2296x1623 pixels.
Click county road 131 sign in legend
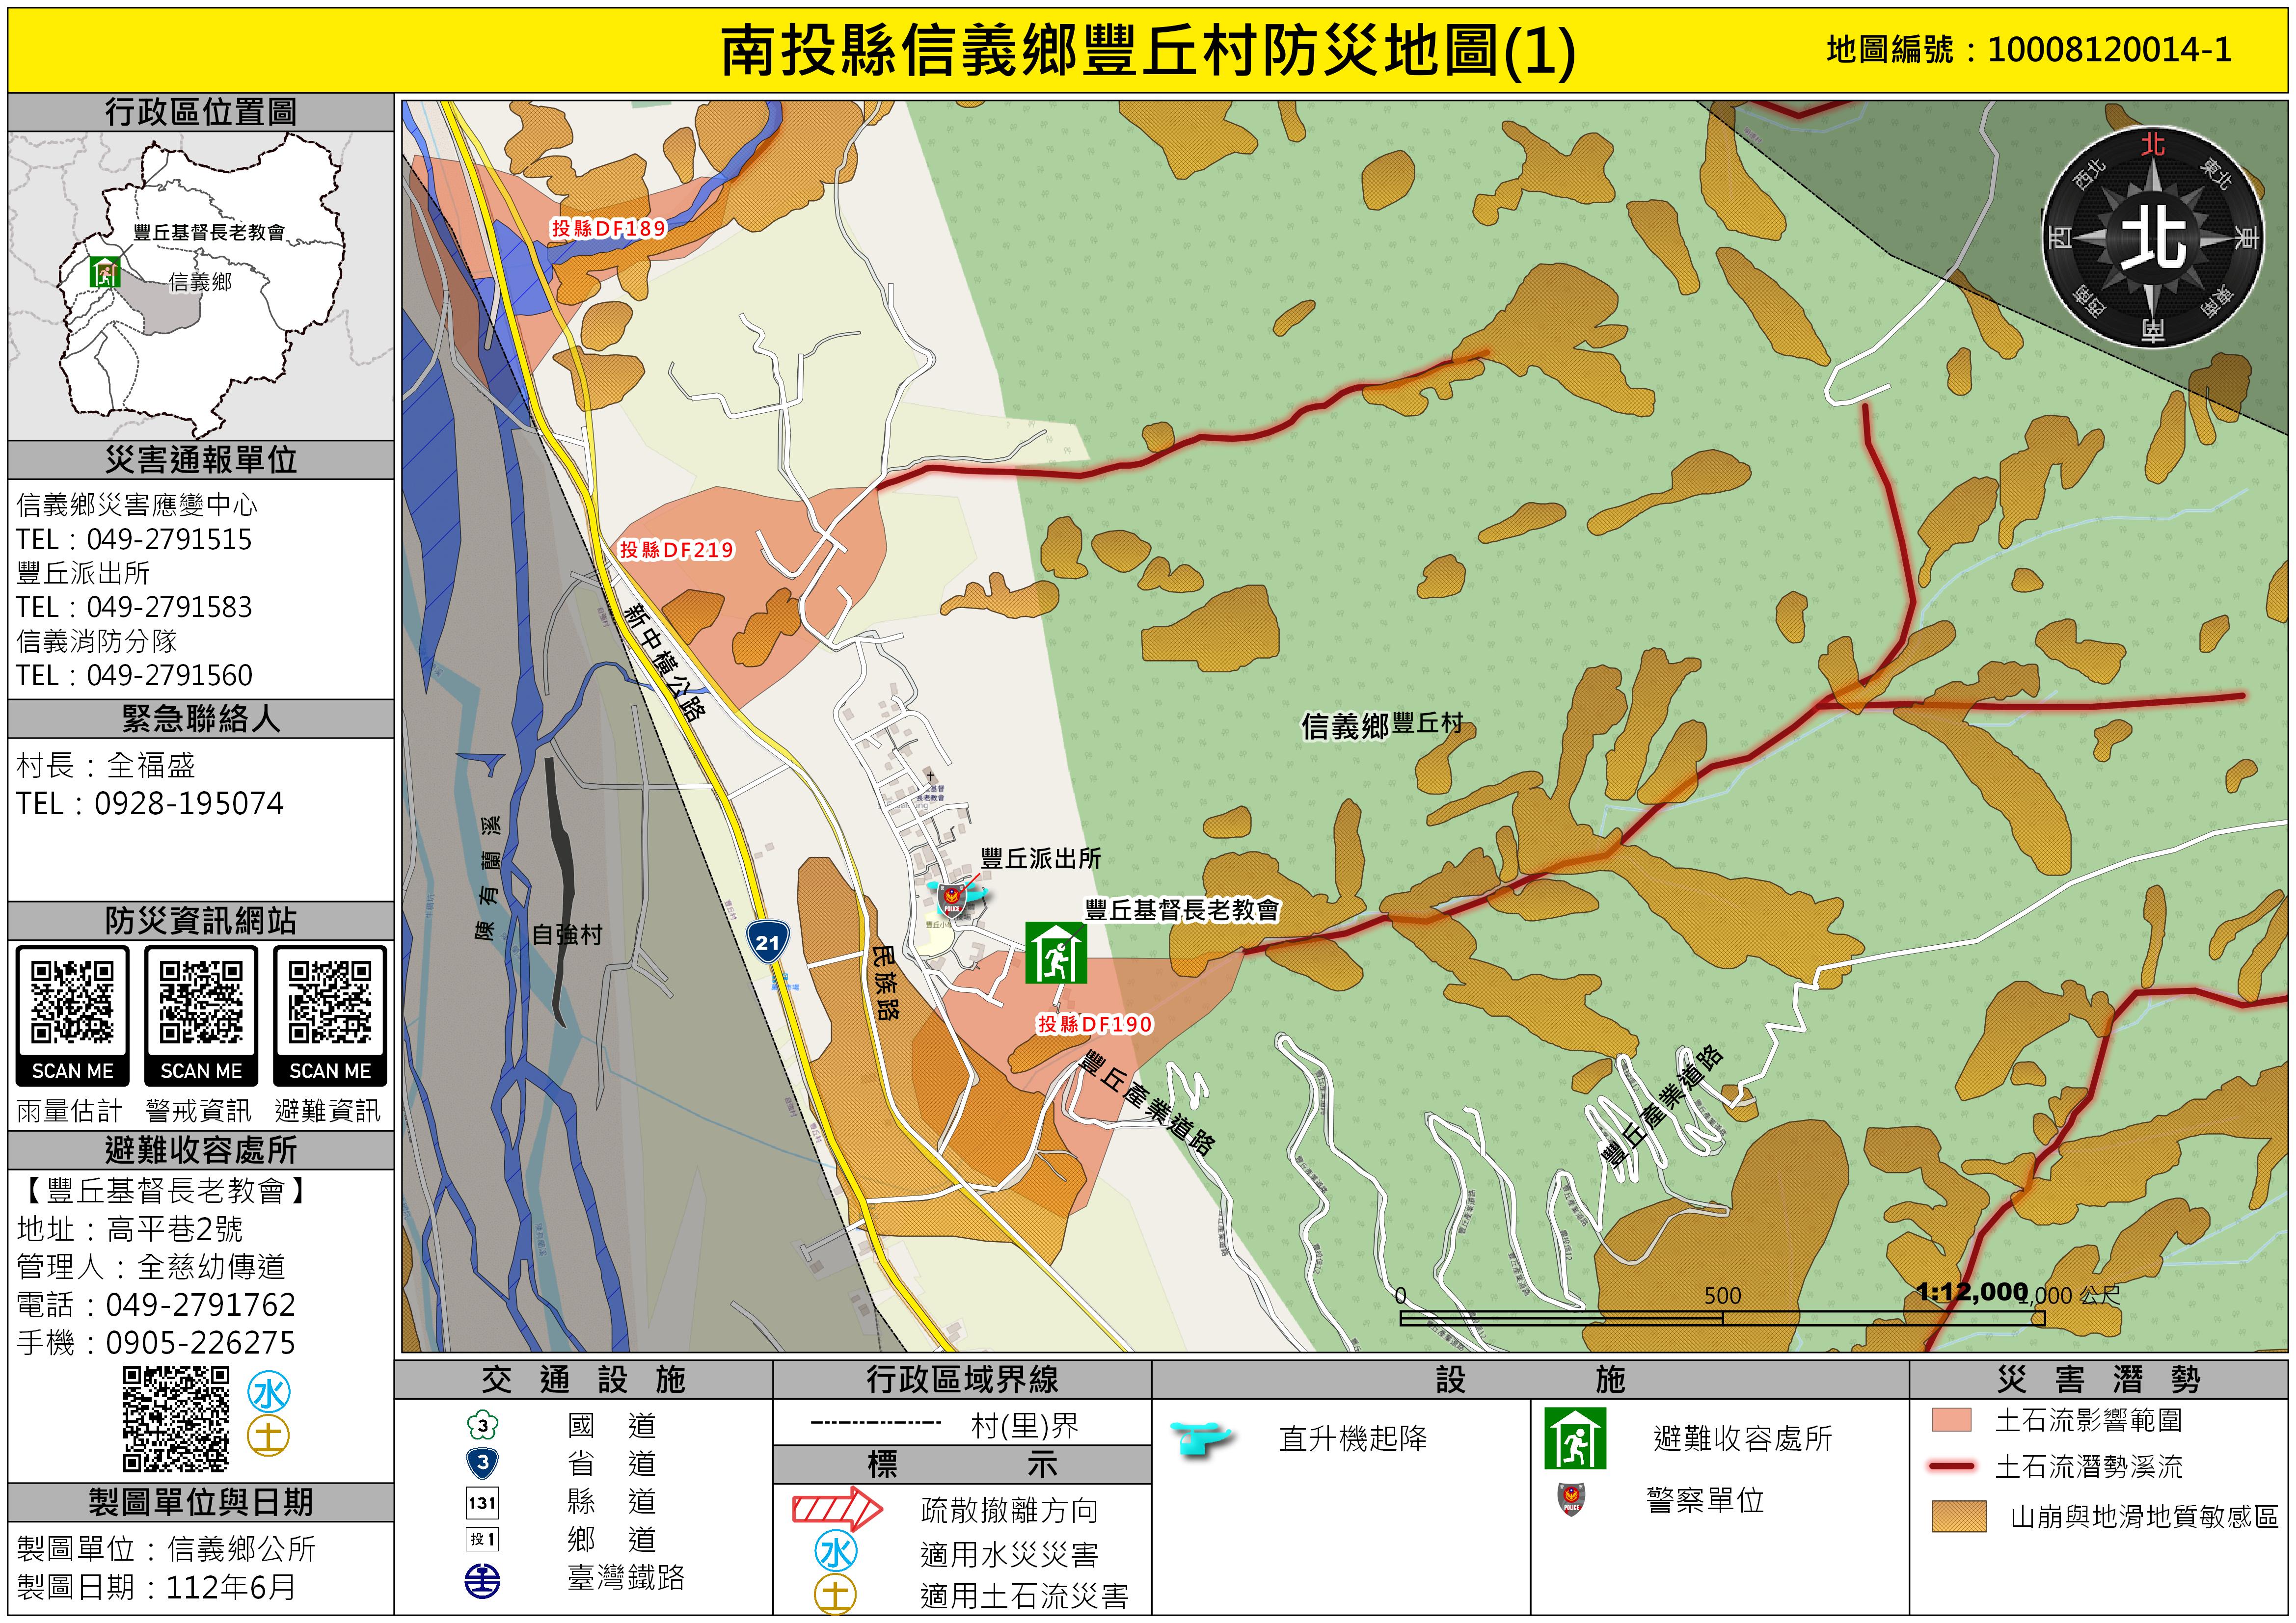483,1502
